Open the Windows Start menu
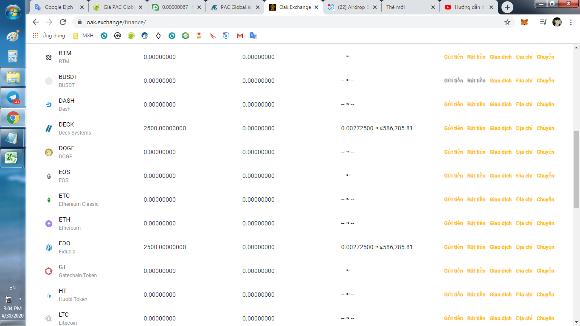This screenshot has width=580, height=326. (13, 11)
